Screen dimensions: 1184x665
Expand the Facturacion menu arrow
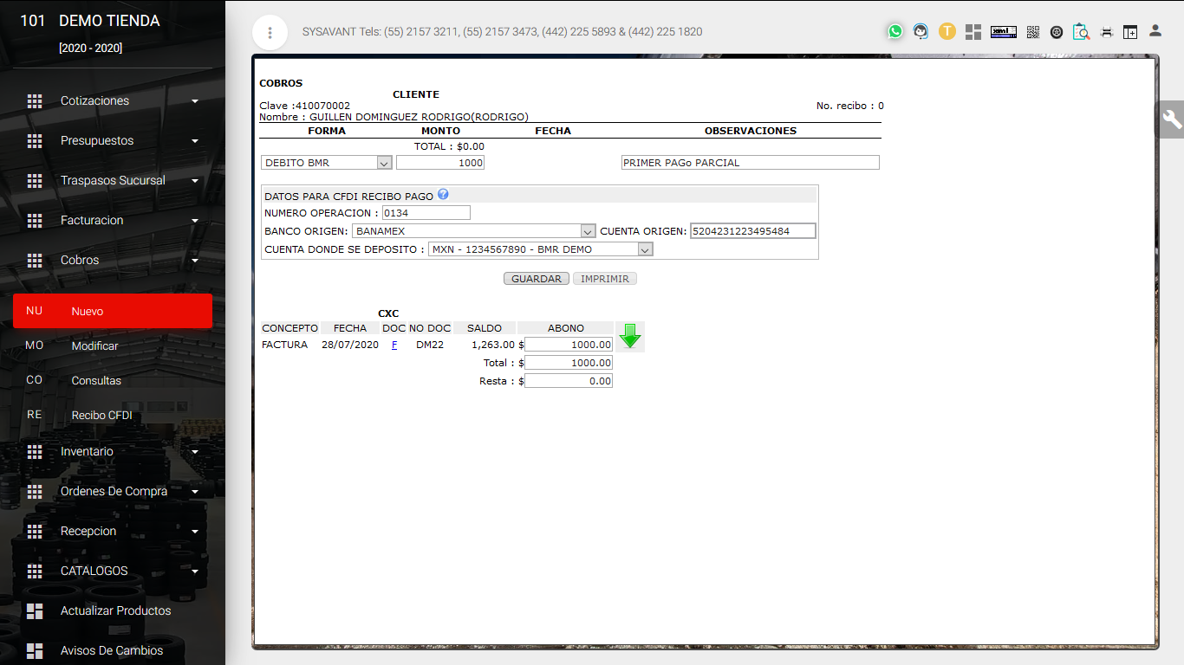click(195, 221)
